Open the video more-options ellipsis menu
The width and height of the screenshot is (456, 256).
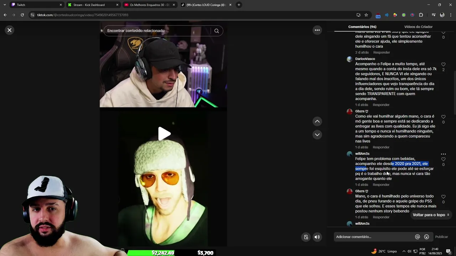[x=317, y=30]
